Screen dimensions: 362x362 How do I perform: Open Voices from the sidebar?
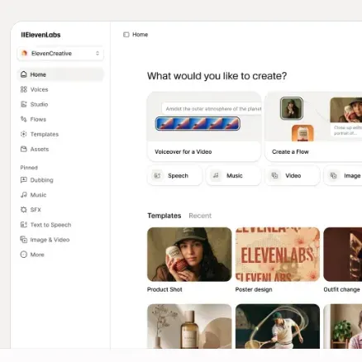pyautogui.click(x=60, y=89)
